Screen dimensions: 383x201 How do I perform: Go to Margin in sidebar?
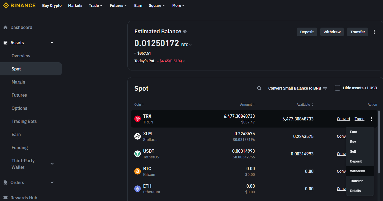[x=18, y=82]
